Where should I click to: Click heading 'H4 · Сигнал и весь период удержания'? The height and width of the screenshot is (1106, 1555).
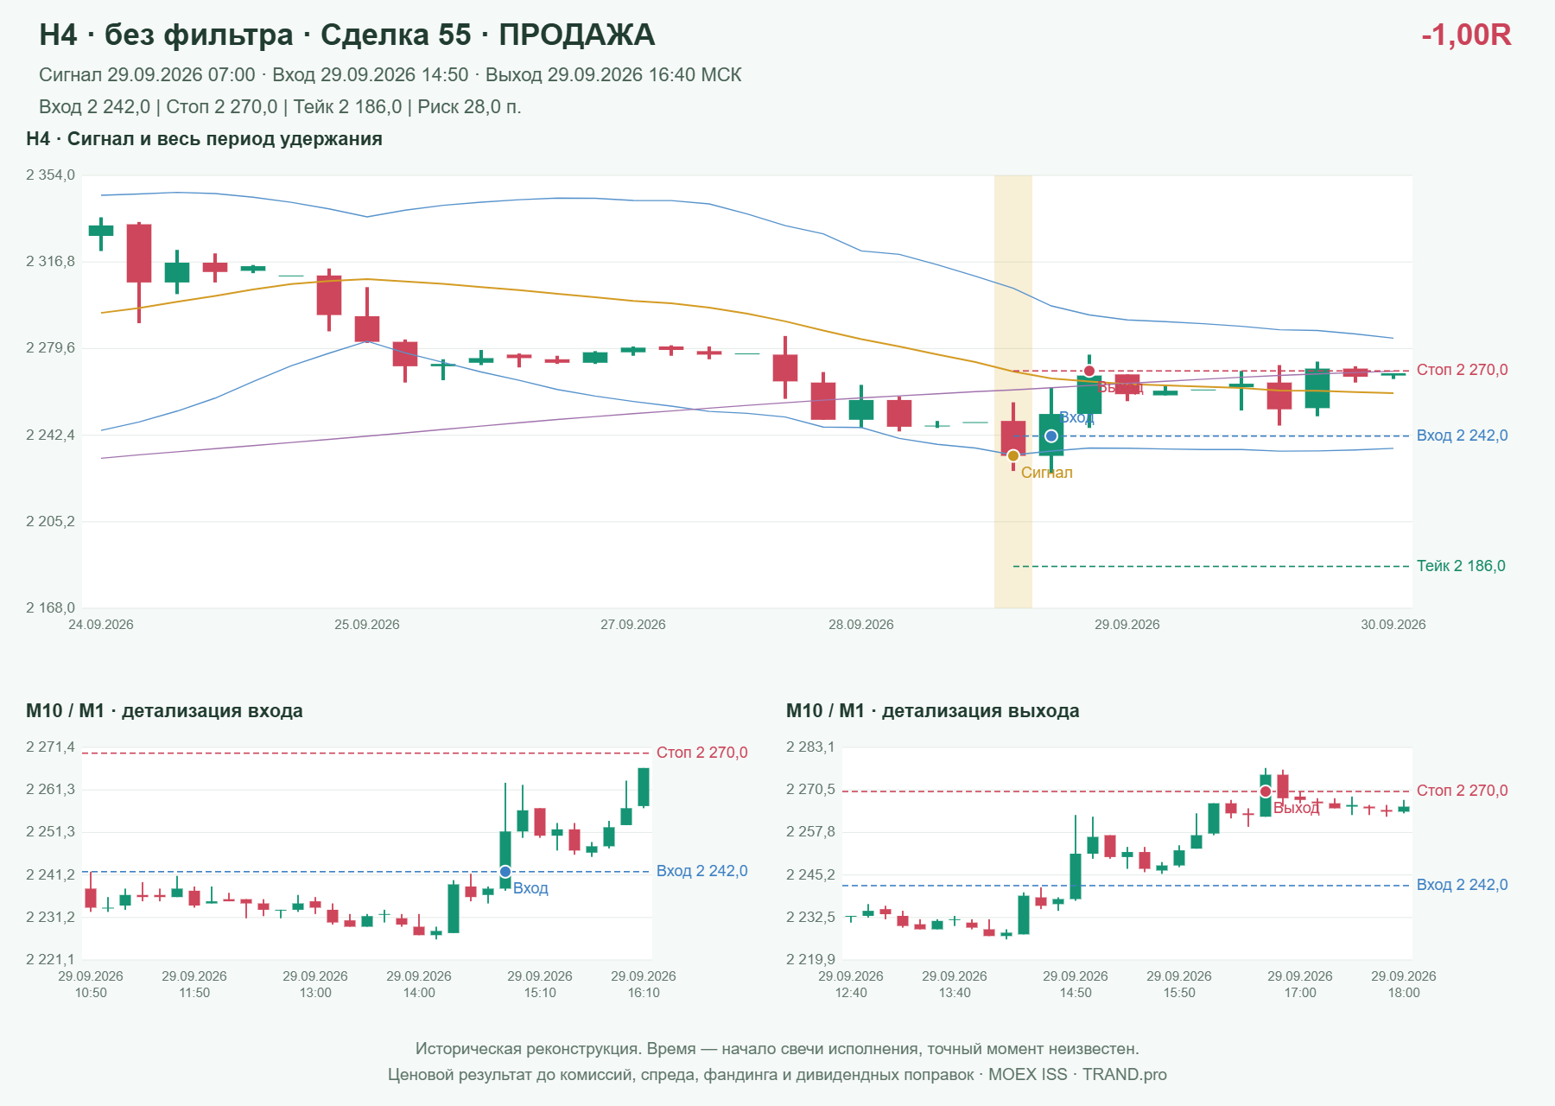[204, 139]
